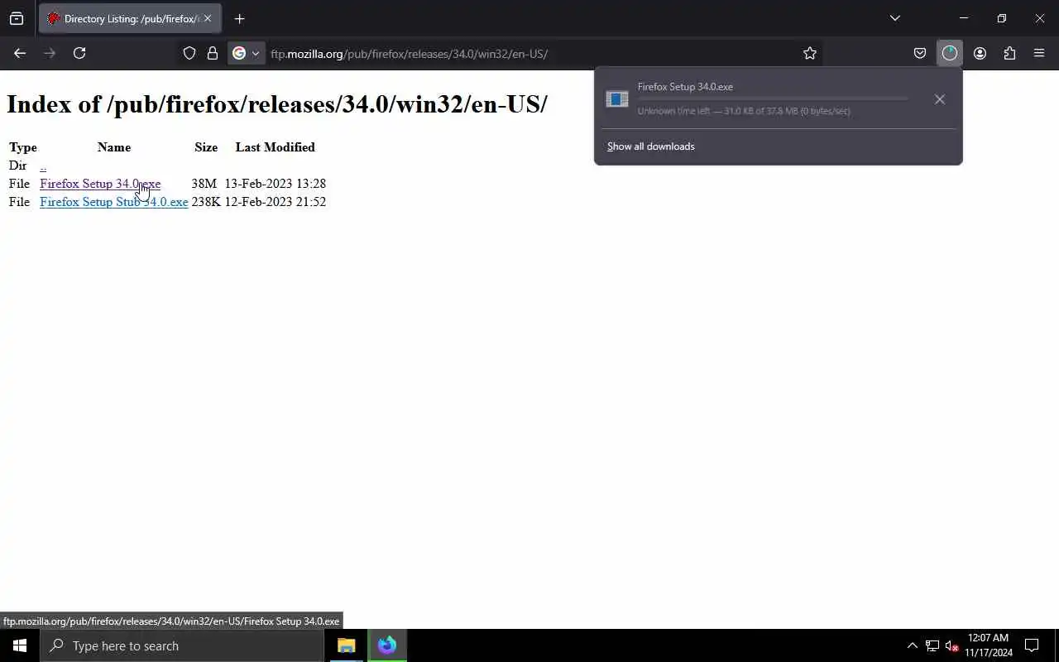View site security padlock info
Viewport: 1059px width, 662px height.
click(x=213, y=53)
